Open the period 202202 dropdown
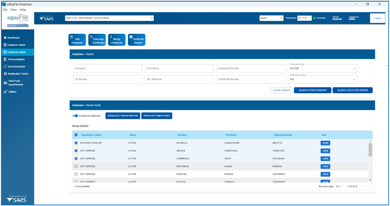Image resolution: width=390 pixels, height=206 pixels. [x=271, y=18]
